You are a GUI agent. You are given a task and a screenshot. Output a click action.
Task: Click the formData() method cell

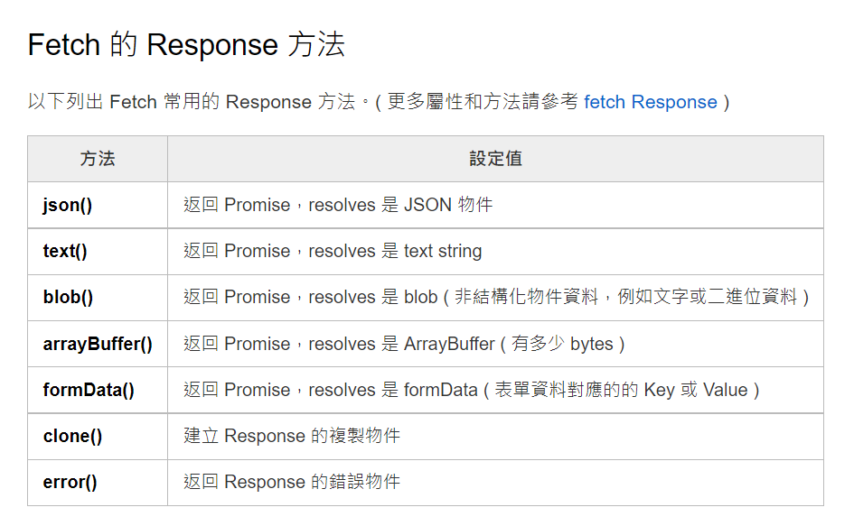[98, 390]
